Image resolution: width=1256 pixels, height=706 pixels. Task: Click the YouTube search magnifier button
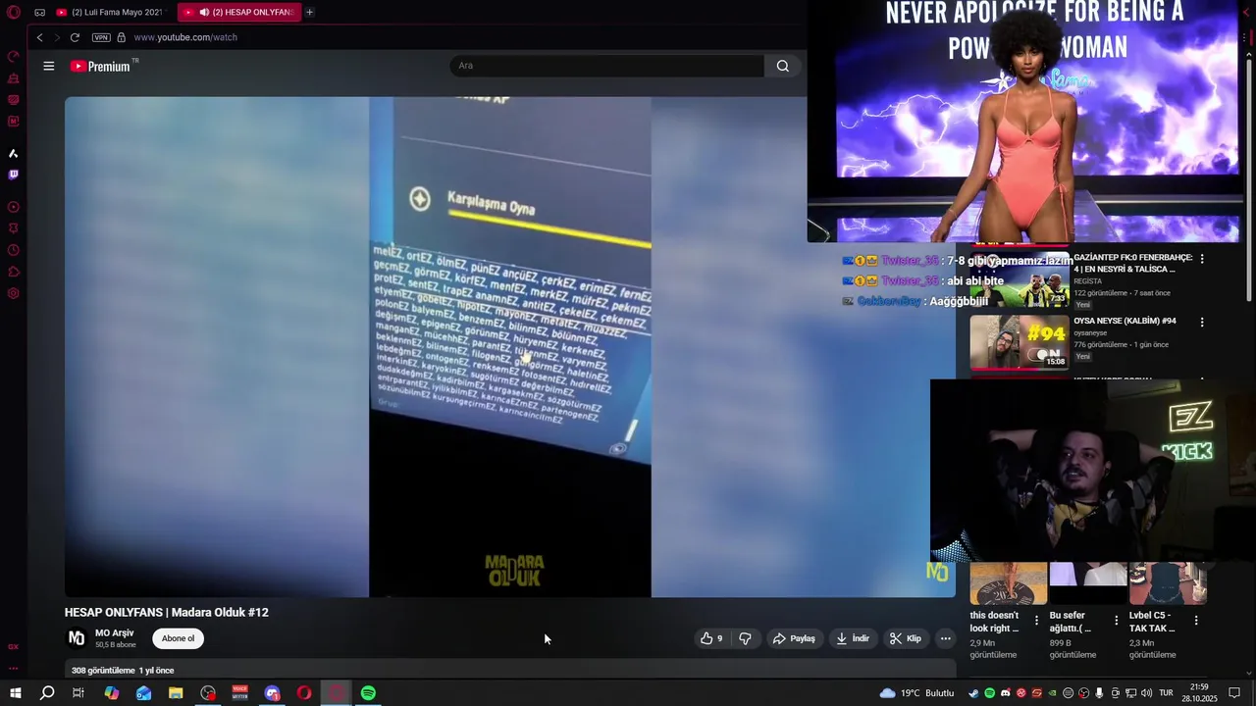coord(782,66)
